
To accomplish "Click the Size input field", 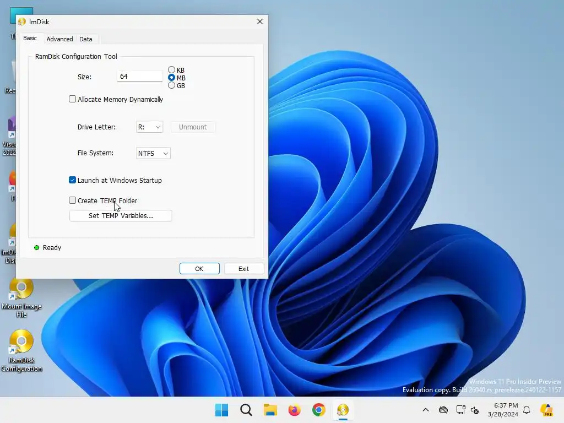I will point(139,76).
